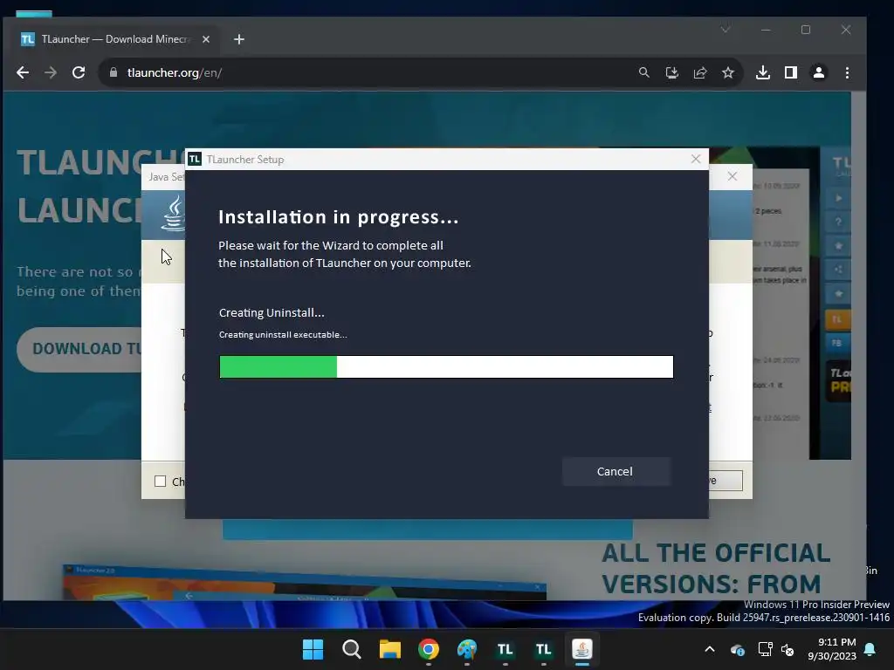Open network display tray icon
This screenshot has width=894, height=670.
765,649
